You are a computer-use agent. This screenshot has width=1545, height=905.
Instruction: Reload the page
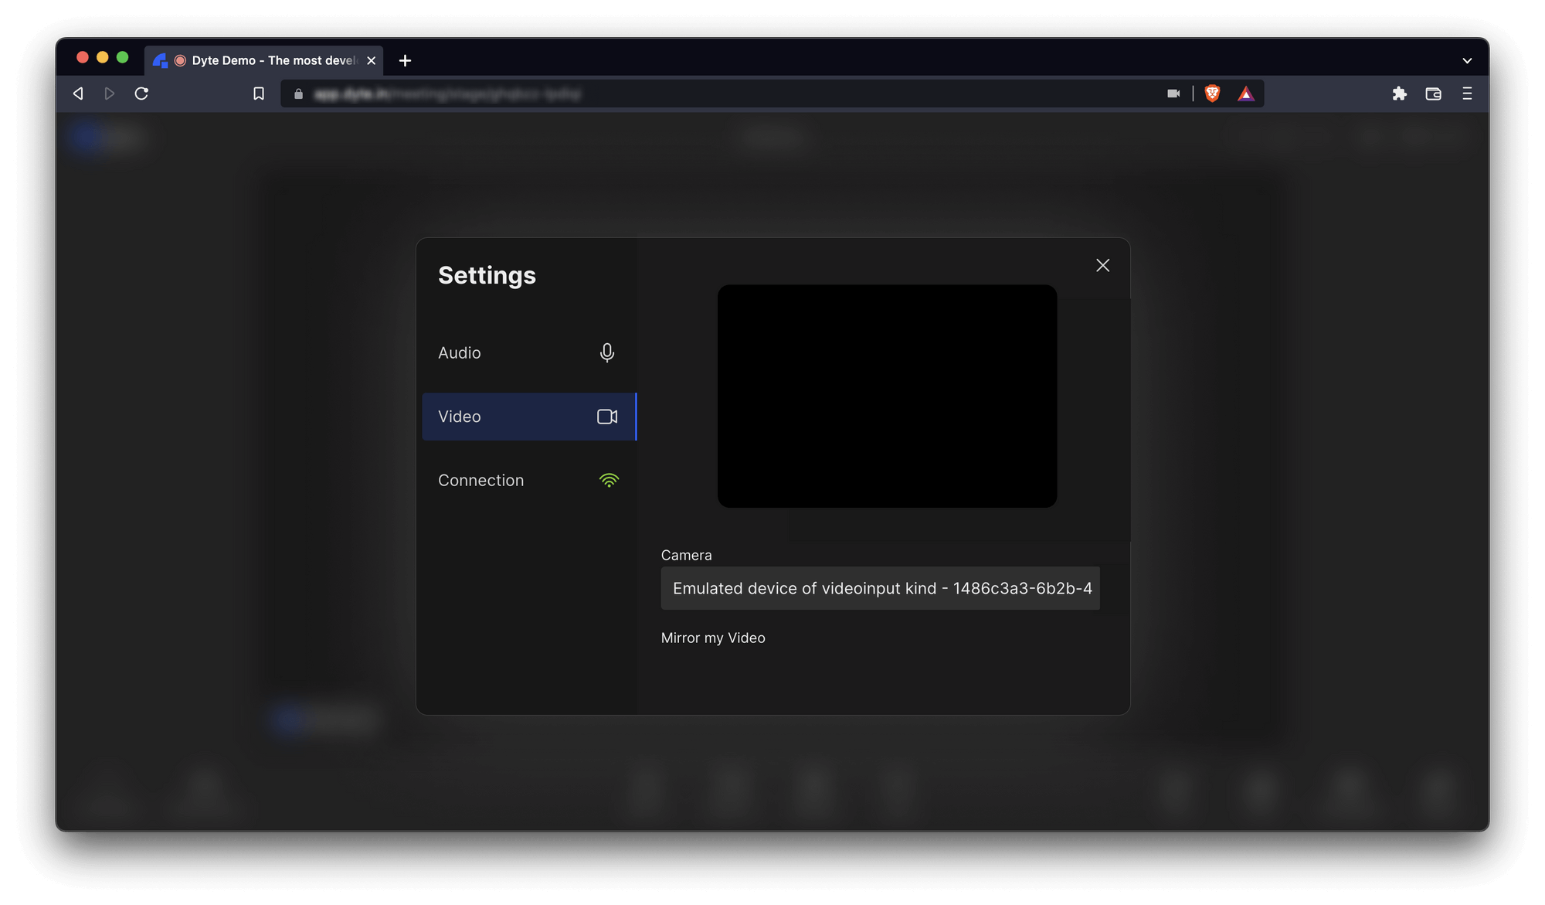141,94
